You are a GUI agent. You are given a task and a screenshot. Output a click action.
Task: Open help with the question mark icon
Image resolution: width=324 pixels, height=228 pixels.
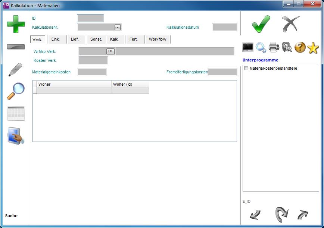coord(300,47)
